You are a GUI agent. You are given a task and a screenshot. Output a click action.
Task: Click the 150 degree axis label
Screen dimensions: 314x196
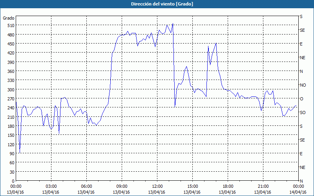[11, 135]
